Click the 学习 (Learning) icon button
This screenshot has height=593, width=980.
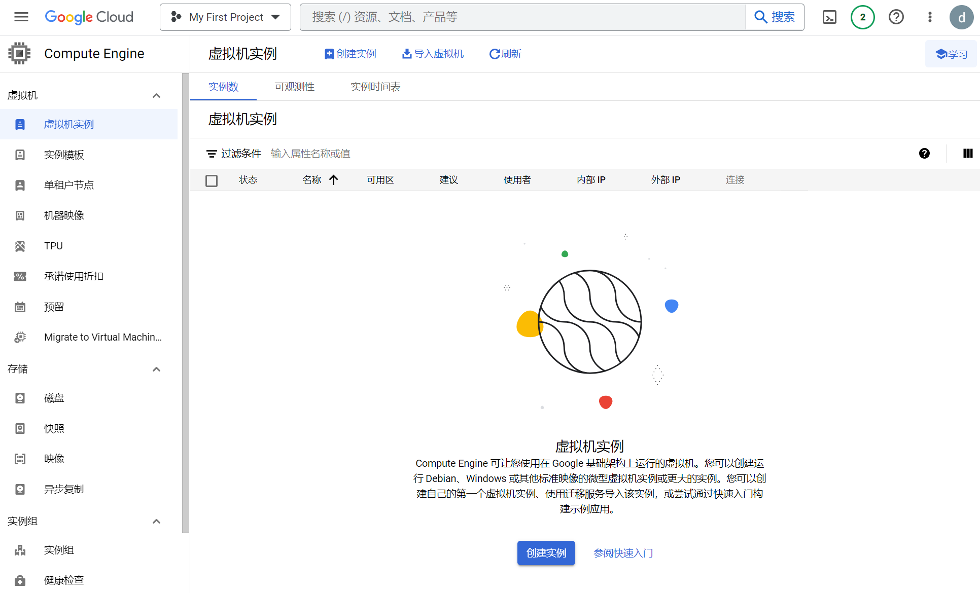(x=951, y=53)
